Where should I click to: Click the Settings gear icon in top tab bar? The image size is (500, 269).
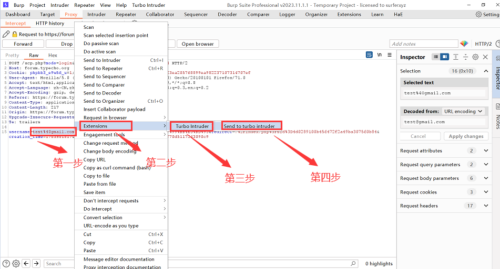(x=478, y=14)
